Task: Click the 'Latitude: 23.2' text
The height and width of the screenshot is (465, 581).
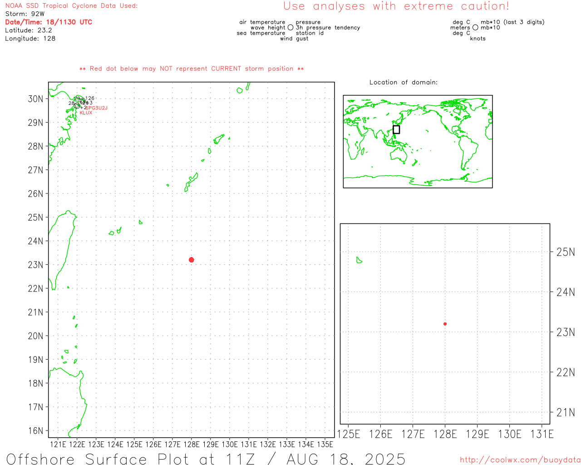Action: coord(29,30)
